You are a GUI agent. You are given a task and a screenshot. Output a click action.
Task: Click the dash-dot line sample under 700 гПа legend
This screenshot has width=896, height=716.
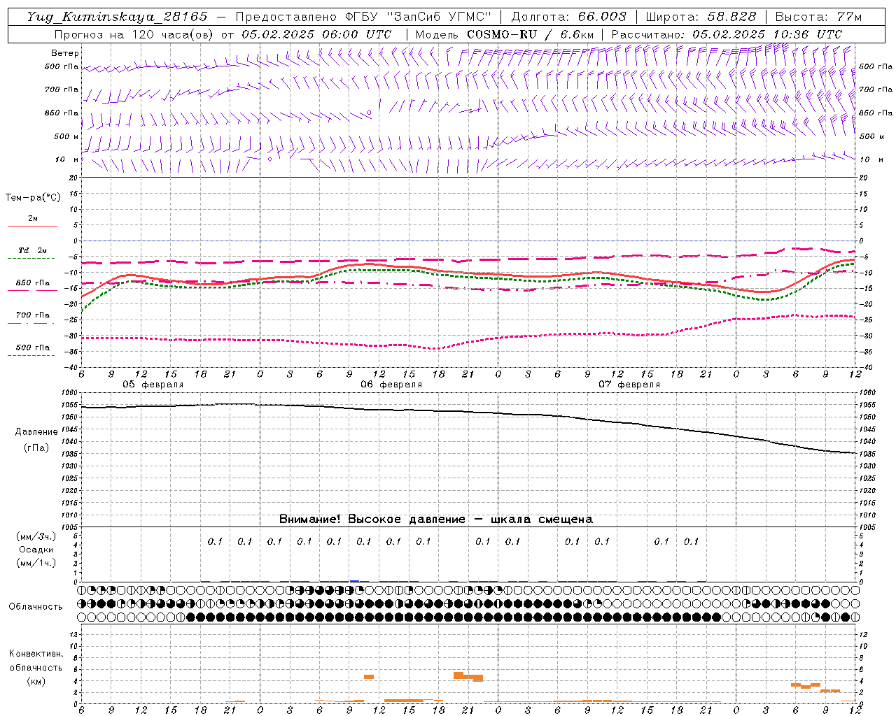[x=32, y=323]
